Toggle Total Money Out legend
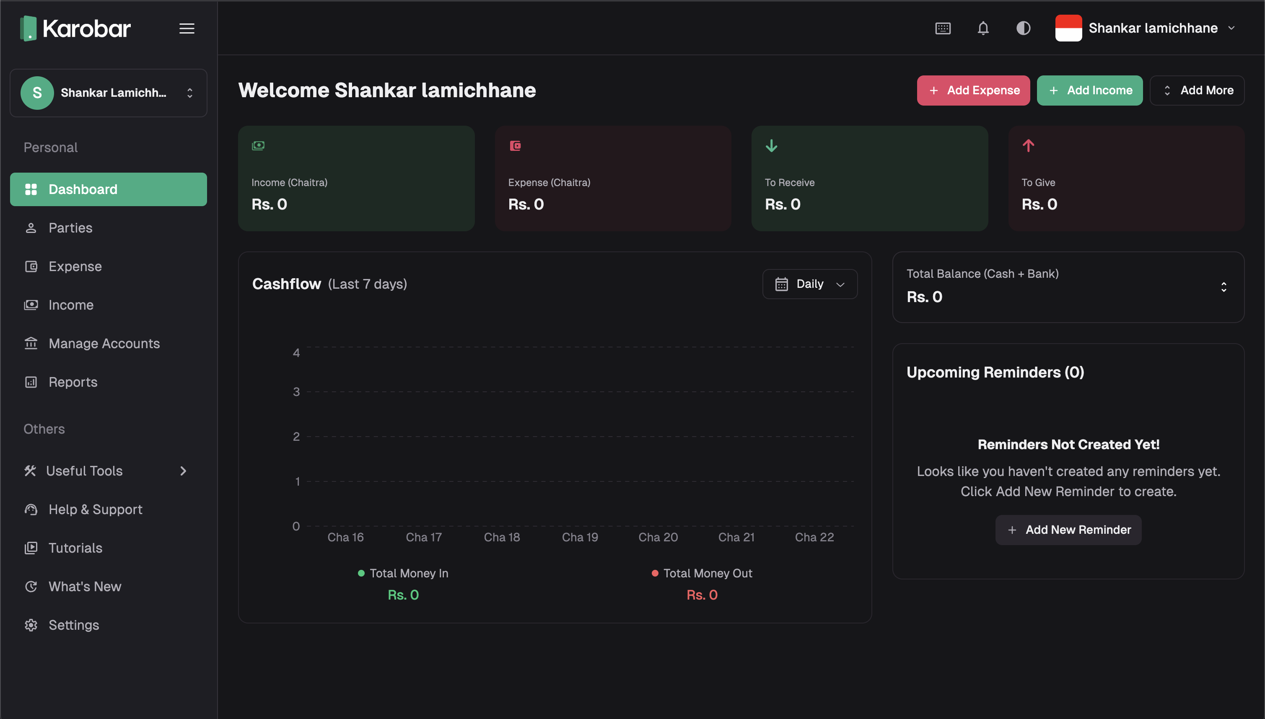This screenshot has width=1265, height=719. tap(702, 573)
